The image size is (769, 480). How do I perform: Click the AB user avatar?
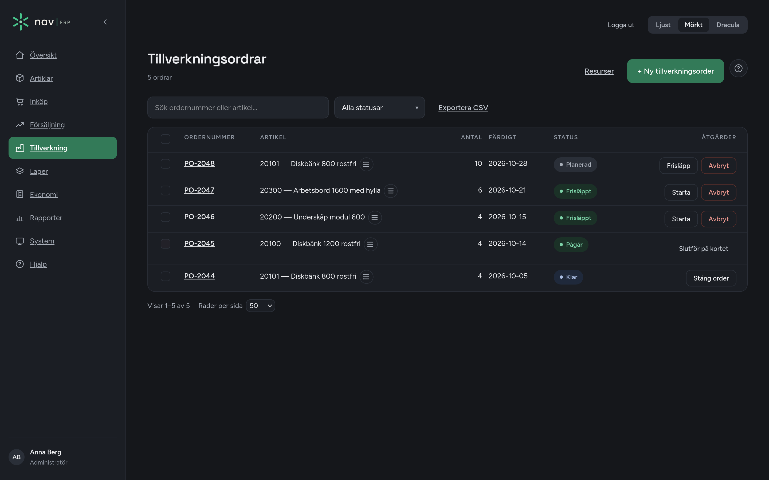click(17, 457)
